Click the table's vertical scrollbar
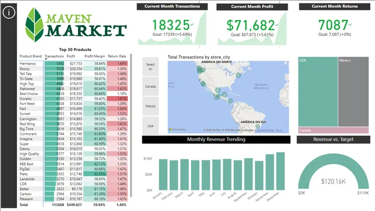The image size is (375, 211). [x=131, y=125]
